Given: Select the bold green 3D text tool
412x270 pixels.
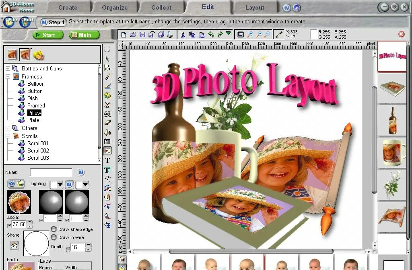Looking at the screenshot, I should point(107,169).
